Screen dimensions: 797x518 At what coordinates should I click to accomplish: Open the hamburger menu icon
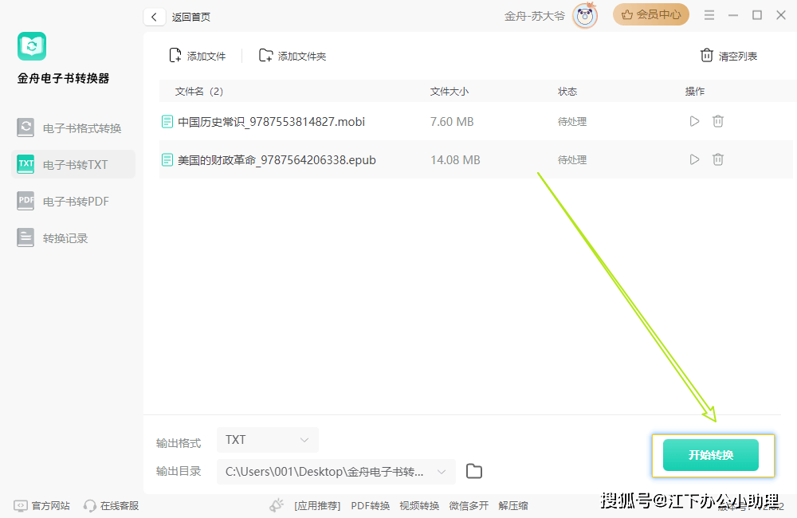click(709, 15)
